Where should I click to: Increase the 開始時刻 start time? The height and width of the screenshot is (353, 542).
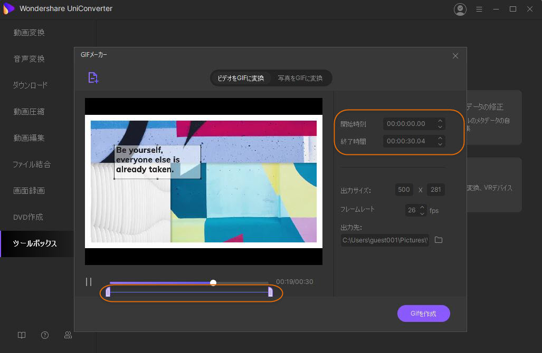(x=440, y=121)
